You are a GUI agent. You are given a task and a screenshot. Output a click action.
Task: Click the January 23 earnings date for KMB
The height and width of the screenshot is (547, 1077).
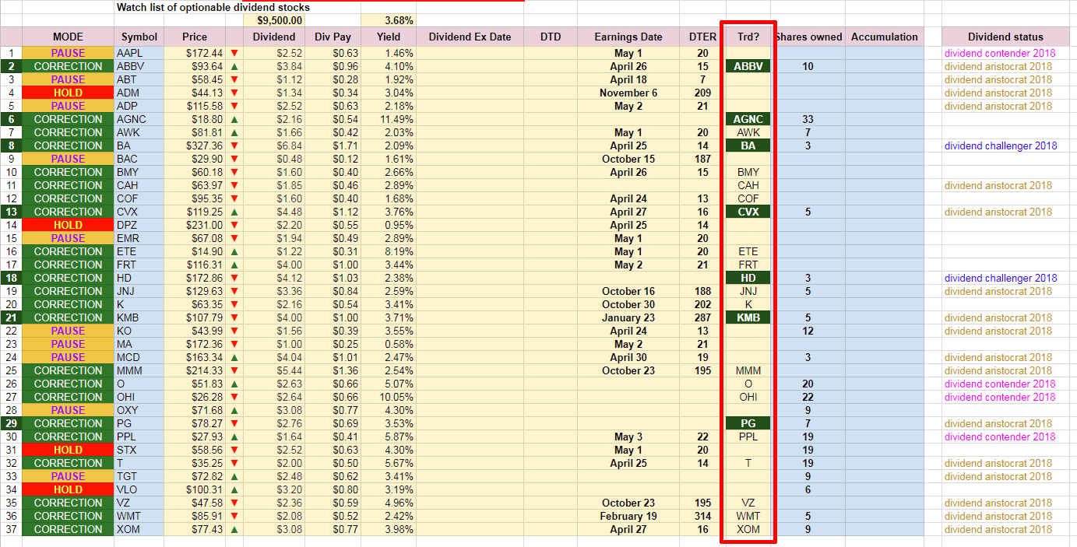(628, 317)
